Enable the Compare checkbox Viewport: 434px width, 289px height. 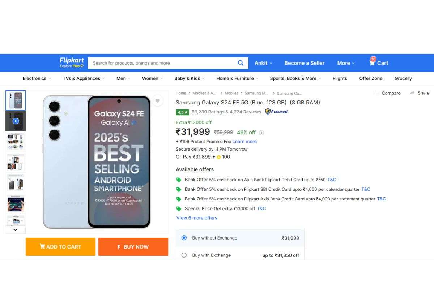tap(376, 93)
